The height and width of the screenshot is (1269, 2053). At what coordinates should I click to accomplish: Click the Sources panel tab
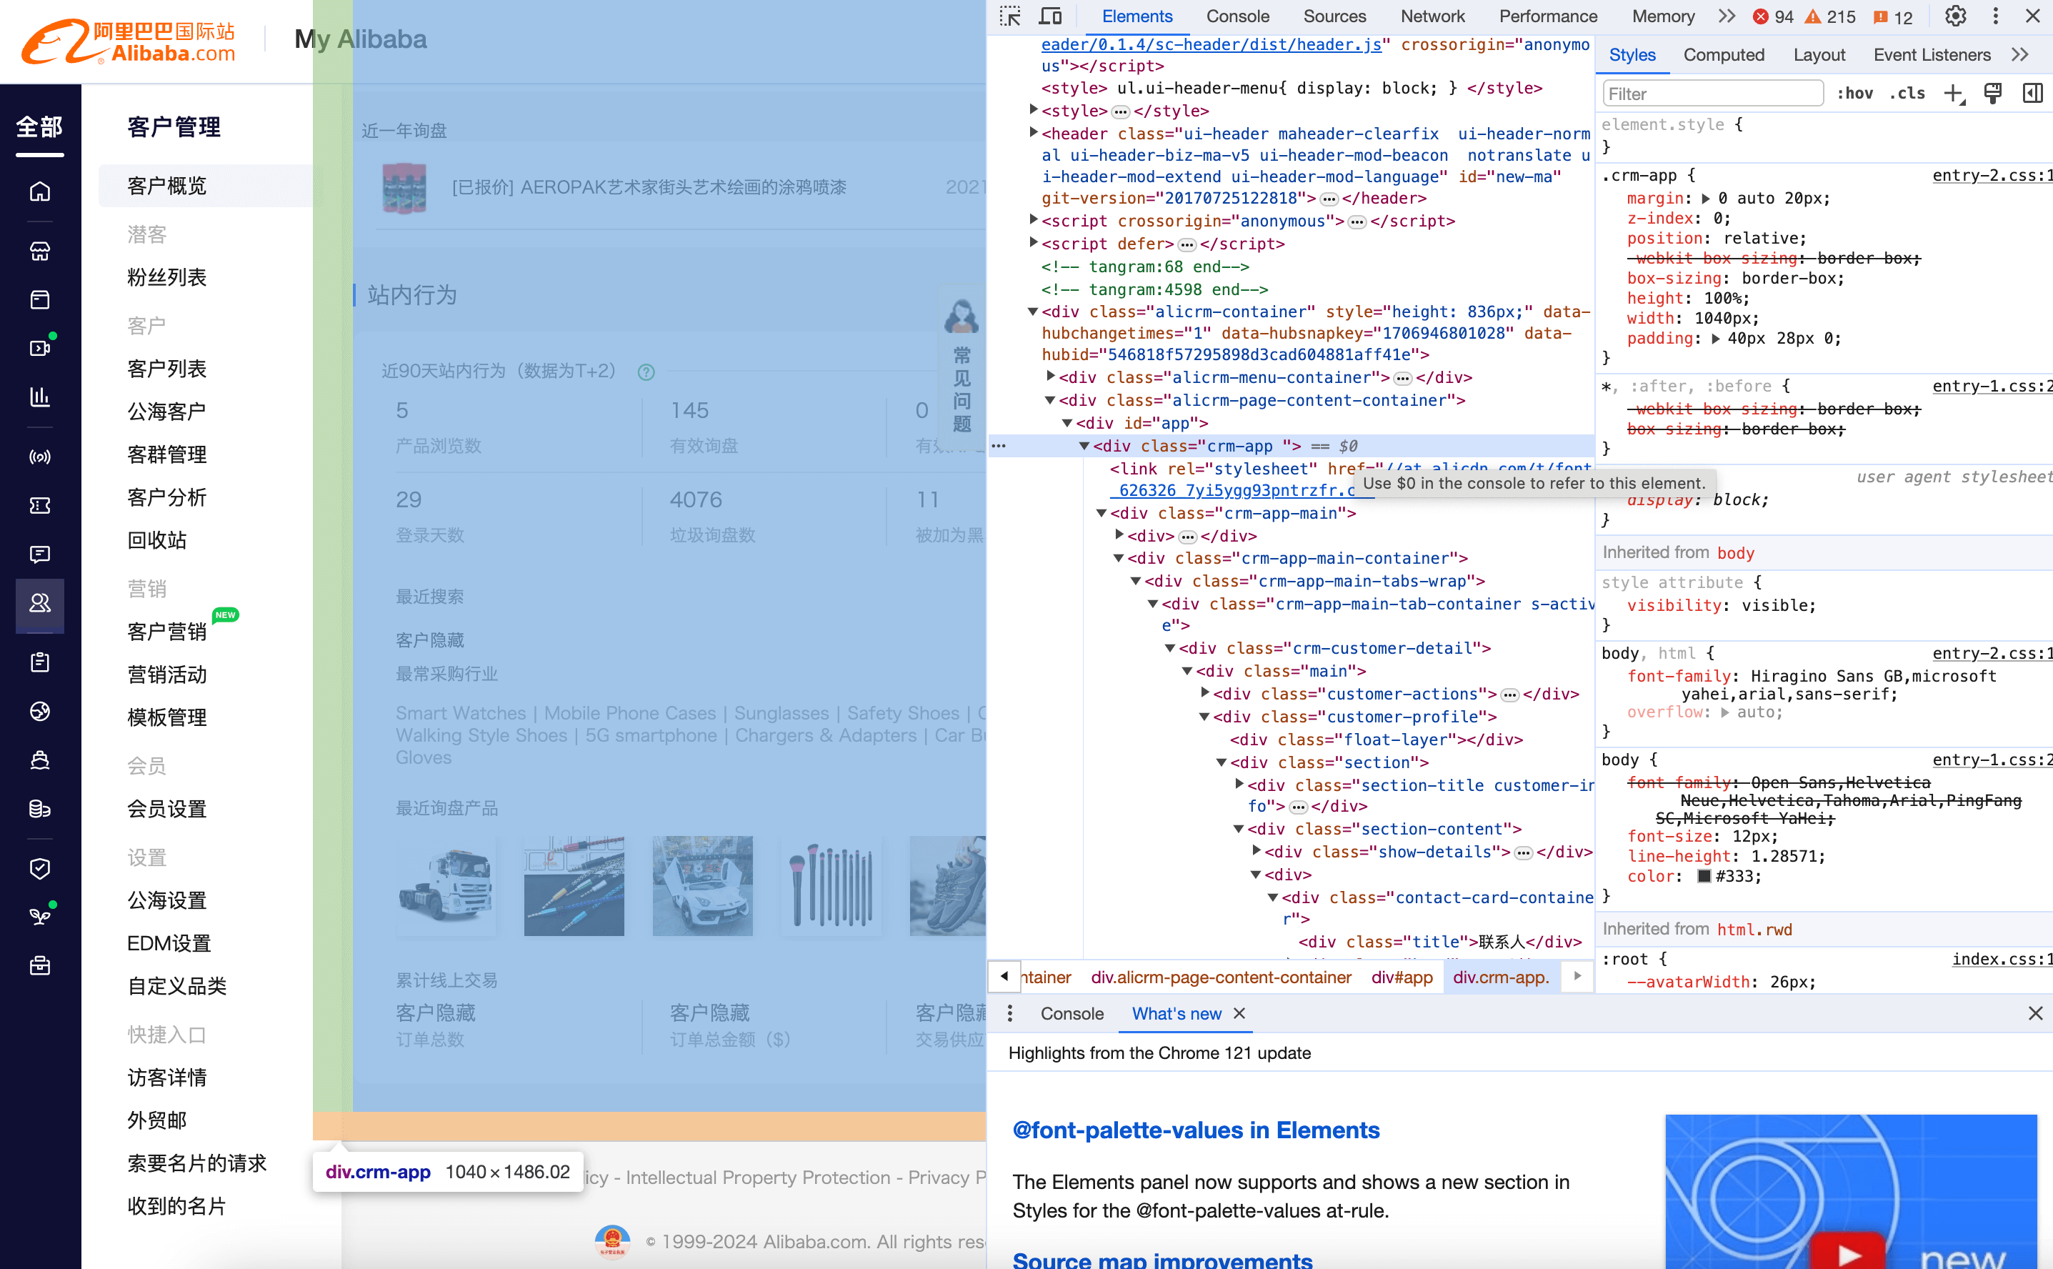click(x=1333, y=15)
